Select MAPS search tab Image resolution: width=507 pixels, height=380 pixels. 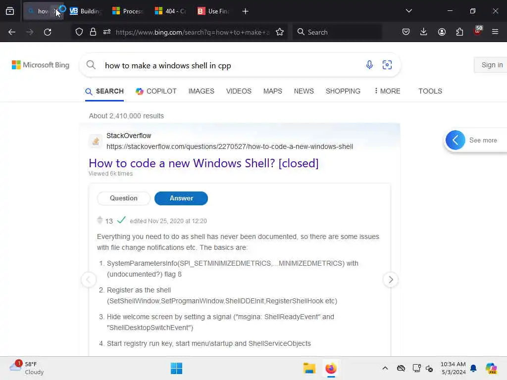[273, 92]
